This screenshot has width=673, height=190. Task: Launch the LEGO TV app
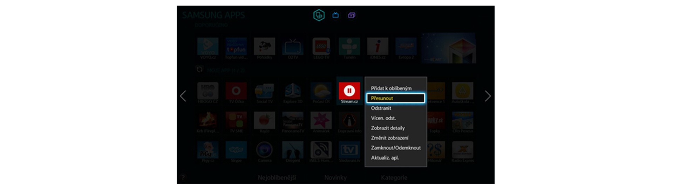click(x=321, y=49)
